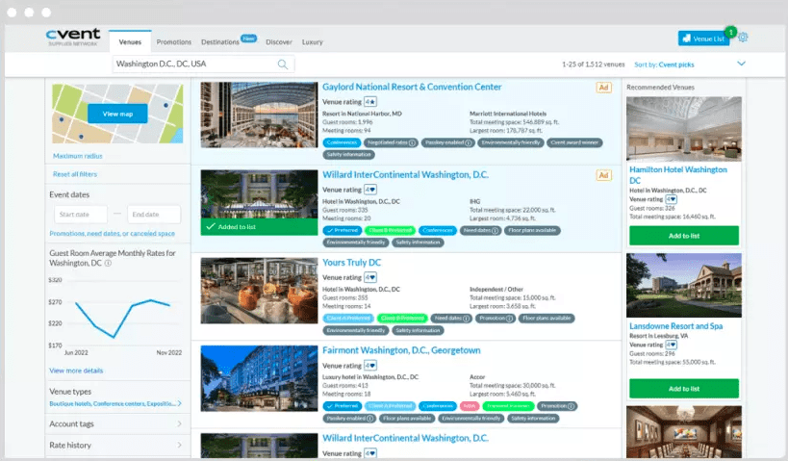This screenshot has height=461, width=788.
Task: Click the Washington D.C. location search field
Action: (x=203, y=64)
